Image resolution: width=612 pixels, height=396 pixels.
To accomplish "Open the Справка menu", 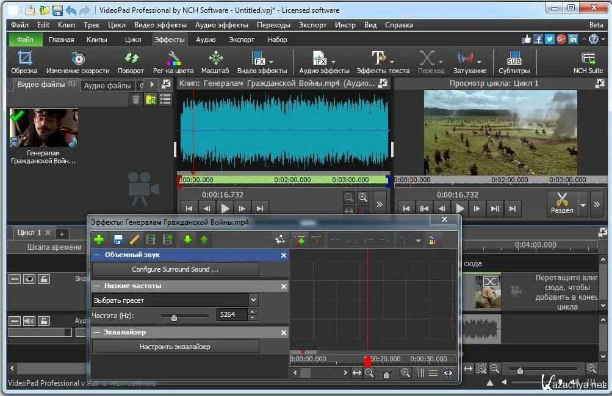I will click(x=399, y=25).
